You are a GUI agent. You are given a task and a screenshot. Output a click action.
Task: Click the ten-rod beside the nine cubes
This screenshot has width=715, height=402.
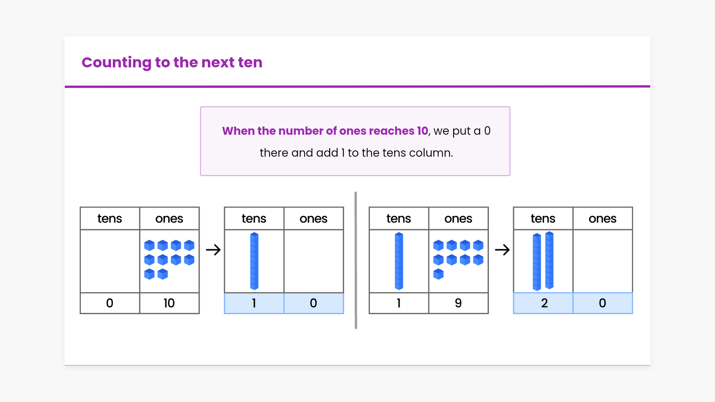[x=399, y=261]
